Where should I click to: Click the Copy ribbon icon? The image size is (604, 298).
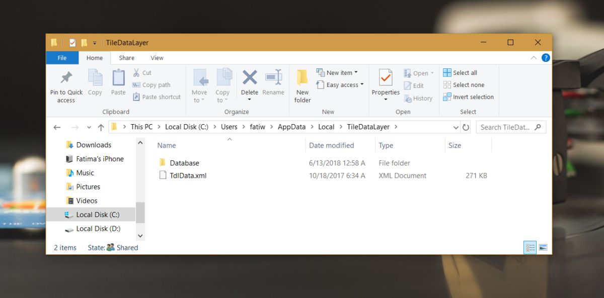[x=95, y=77]
